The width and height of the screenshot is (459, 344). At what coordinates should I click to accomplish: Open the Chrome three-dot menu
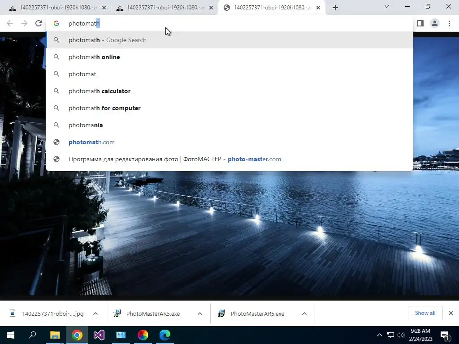coord(449,23)
